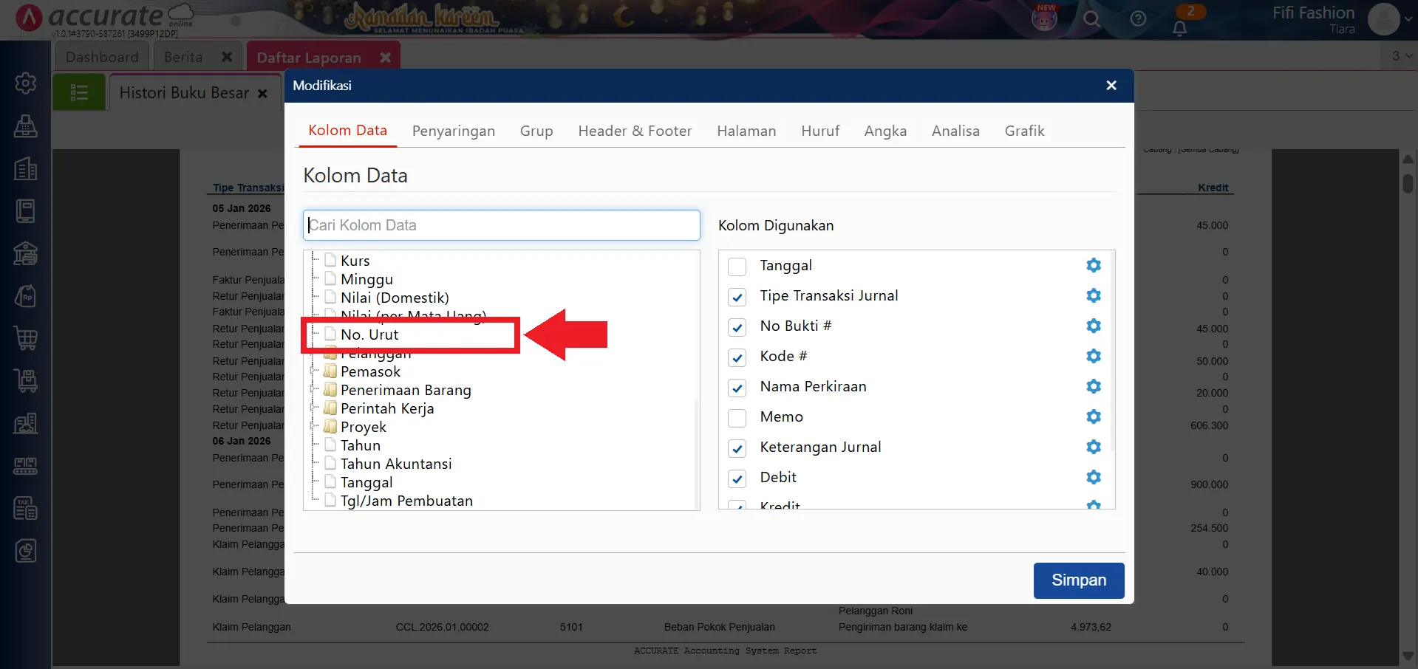
Task: Expand the Proyek folder node
Action: tap(314, 427)
